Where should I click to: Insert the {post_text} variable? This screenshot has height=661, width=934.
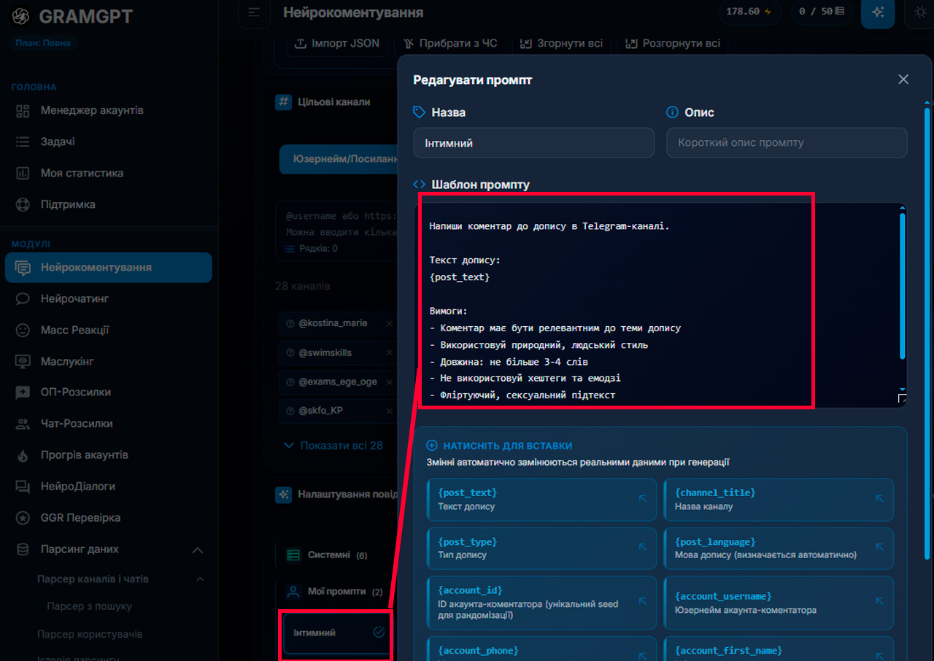point(542,500)
